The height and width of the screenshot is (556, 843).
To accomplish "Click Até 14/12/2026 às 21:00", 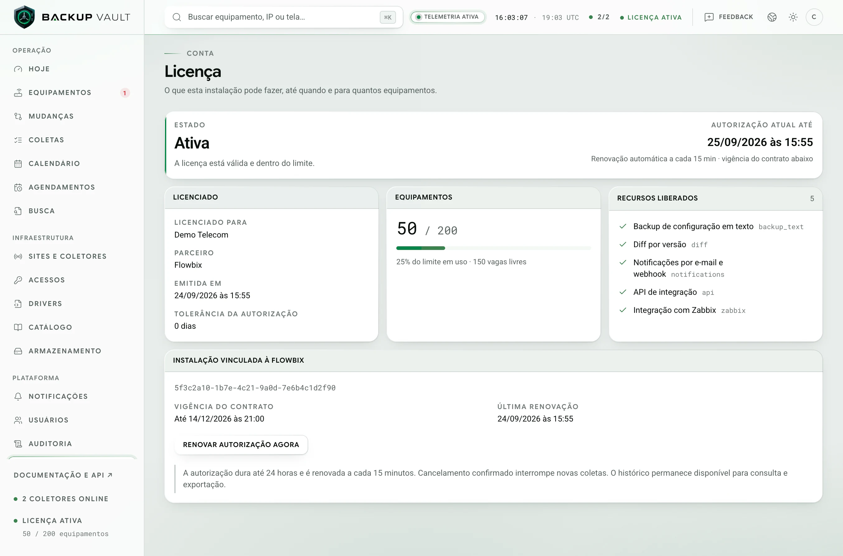I will (219, 419).
